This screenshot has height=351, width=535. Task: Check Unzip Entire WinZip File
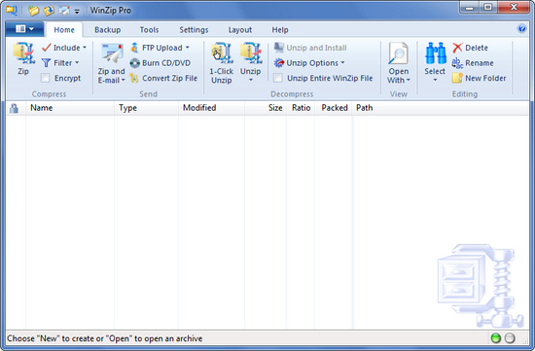click(x=278, y=78)
